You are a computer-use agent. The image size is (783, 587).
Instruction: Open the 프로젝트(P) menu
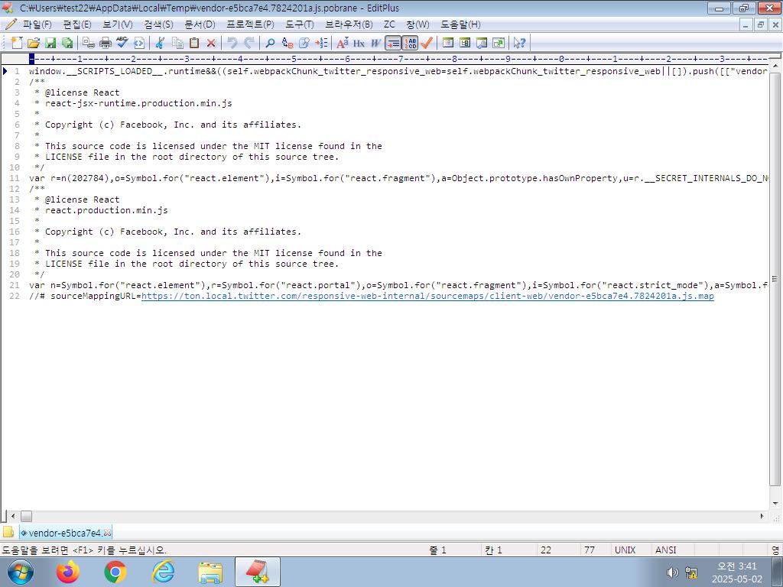250,24
